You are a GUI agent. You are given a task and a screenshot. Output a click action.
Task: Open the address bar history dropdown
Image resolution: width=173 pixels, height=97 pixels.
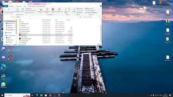pyautogui.click(x=79, y=17)
